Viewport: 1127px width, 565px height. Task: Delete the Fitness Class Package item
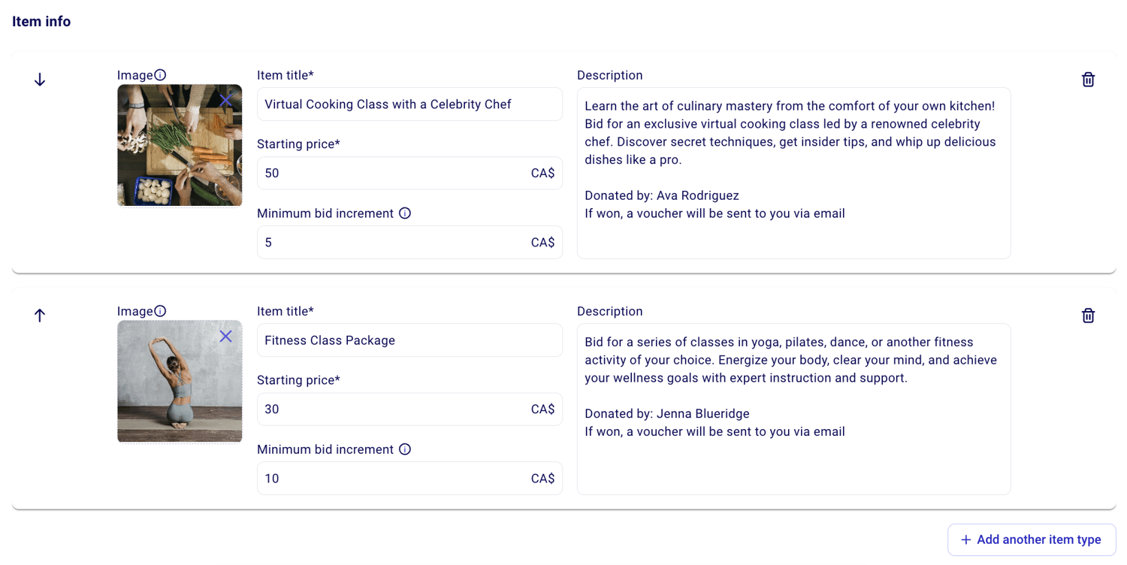coord(1088,315)
